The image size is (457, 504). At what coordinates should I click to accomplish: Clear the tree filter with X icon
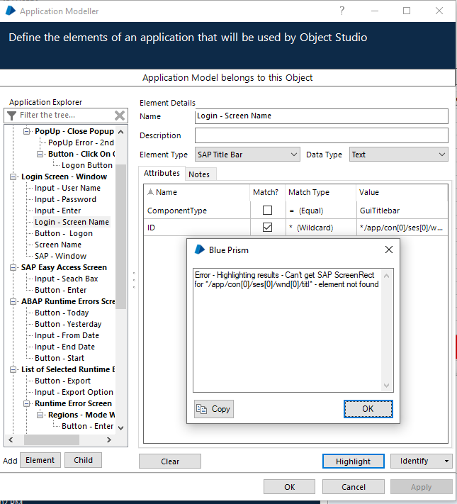(x=120, y=116)
